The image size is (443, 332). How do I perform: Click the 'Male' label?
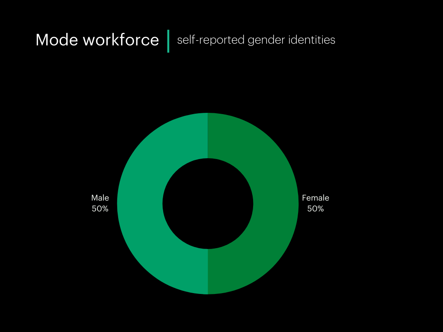point(100,198)
